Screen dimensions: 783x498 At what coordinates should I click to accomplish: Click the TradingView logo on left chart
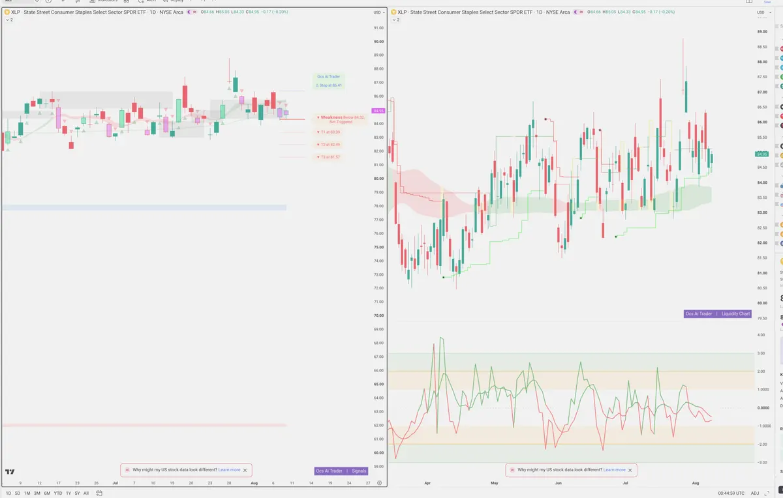pos(10,471)
